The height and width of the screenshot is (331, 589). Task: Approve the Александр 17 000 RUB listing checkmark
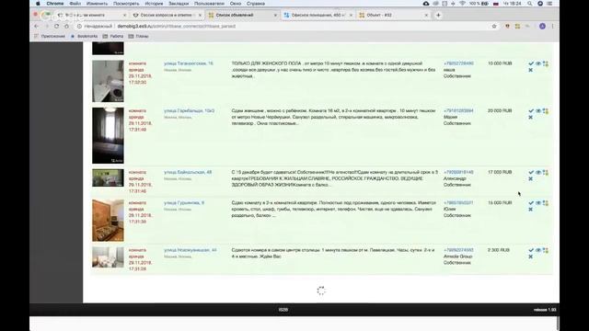531,173
